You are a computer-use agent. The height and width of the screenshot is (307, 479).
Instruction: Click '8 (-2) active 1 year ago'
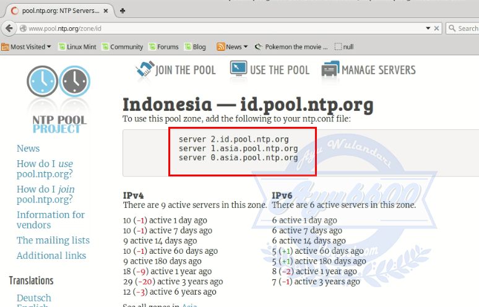[314, 271]
